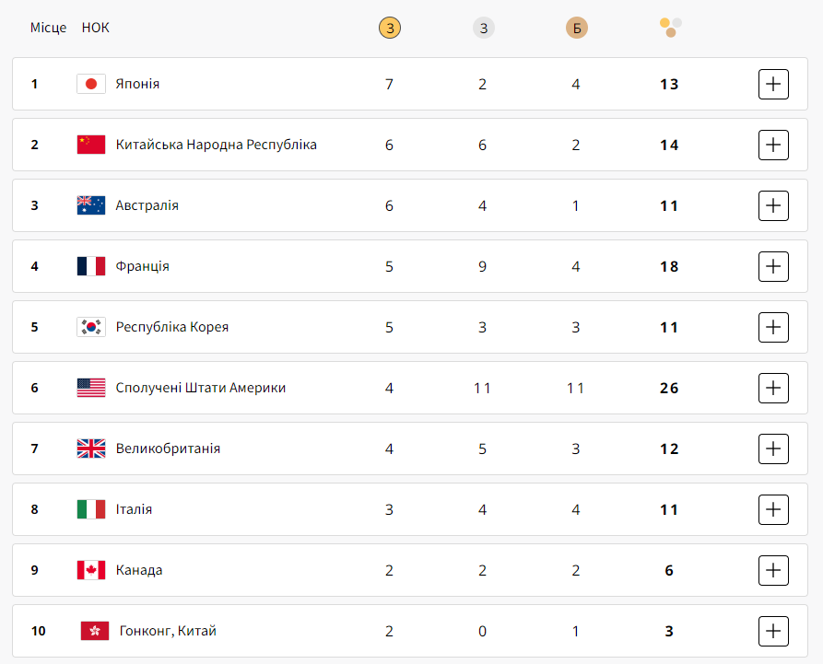Click the gold medal column icon
Viewport: 823px width, 664px height.
(390, 28)
